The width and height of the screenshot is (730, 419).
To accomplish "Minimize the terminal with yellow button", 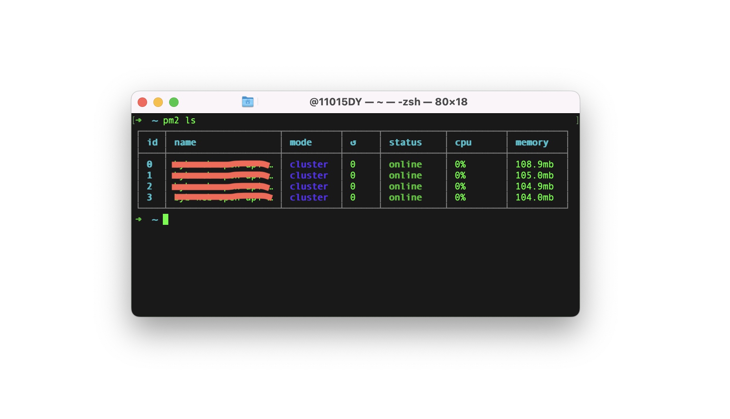I will pyautogui.click(x=158, y=102).
